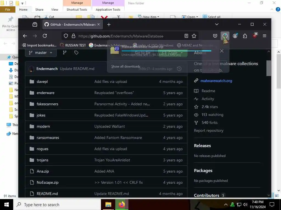Click Windows Start button

7,205
